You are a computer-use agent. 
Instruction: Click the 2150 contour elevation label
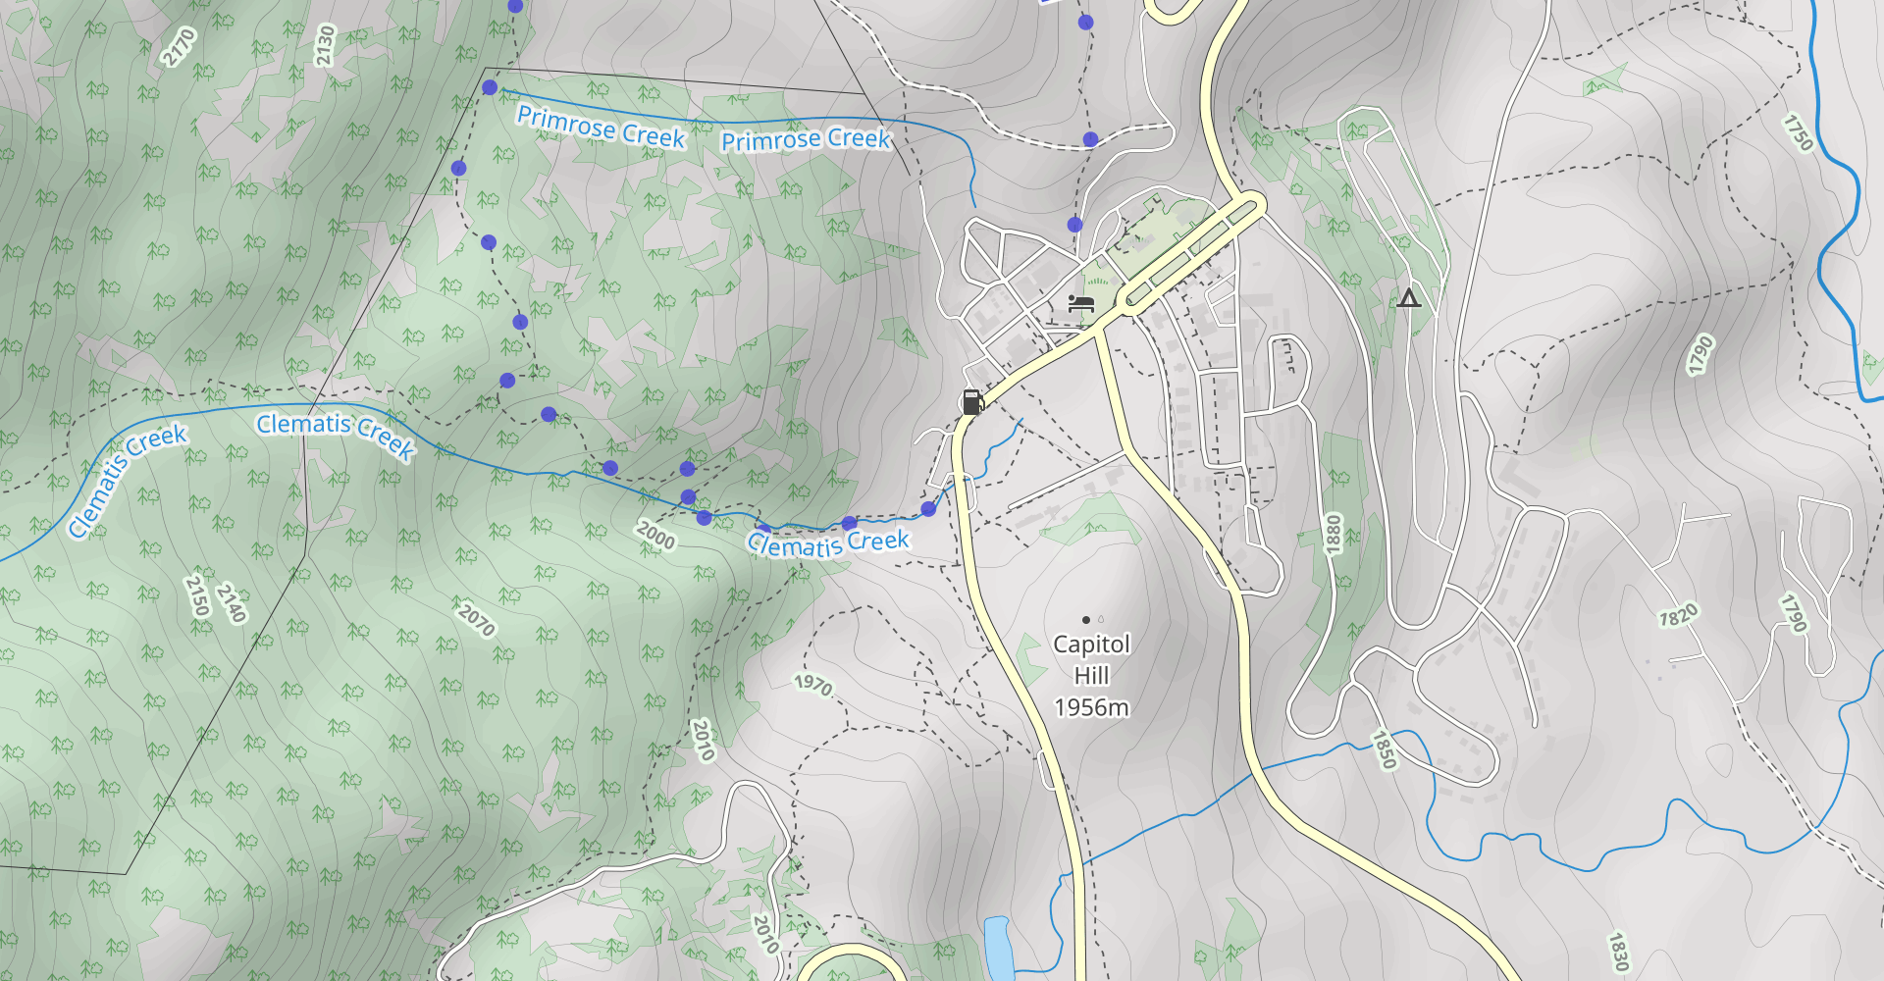coord(197,596)
